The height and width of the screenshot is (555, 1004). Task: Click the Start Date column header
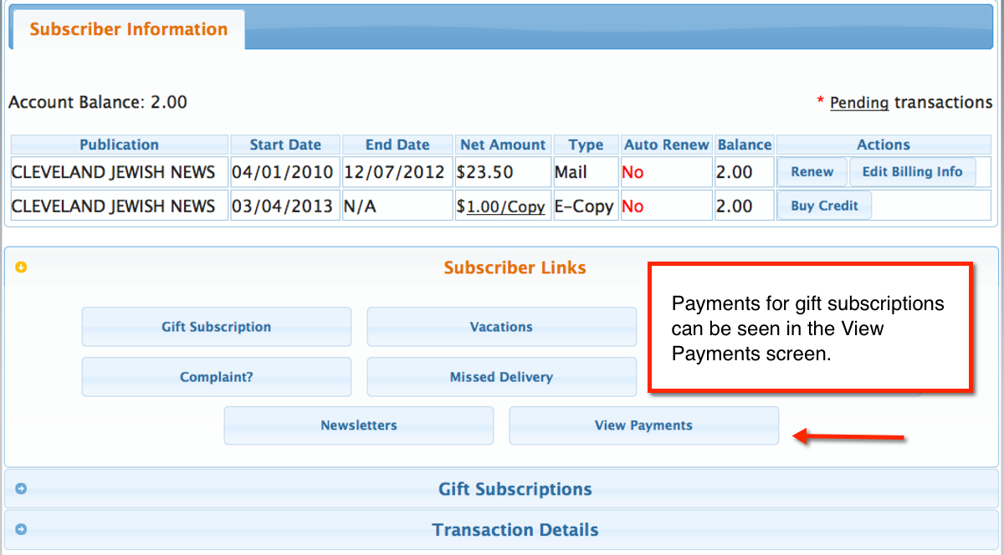(x=285, y=145)
